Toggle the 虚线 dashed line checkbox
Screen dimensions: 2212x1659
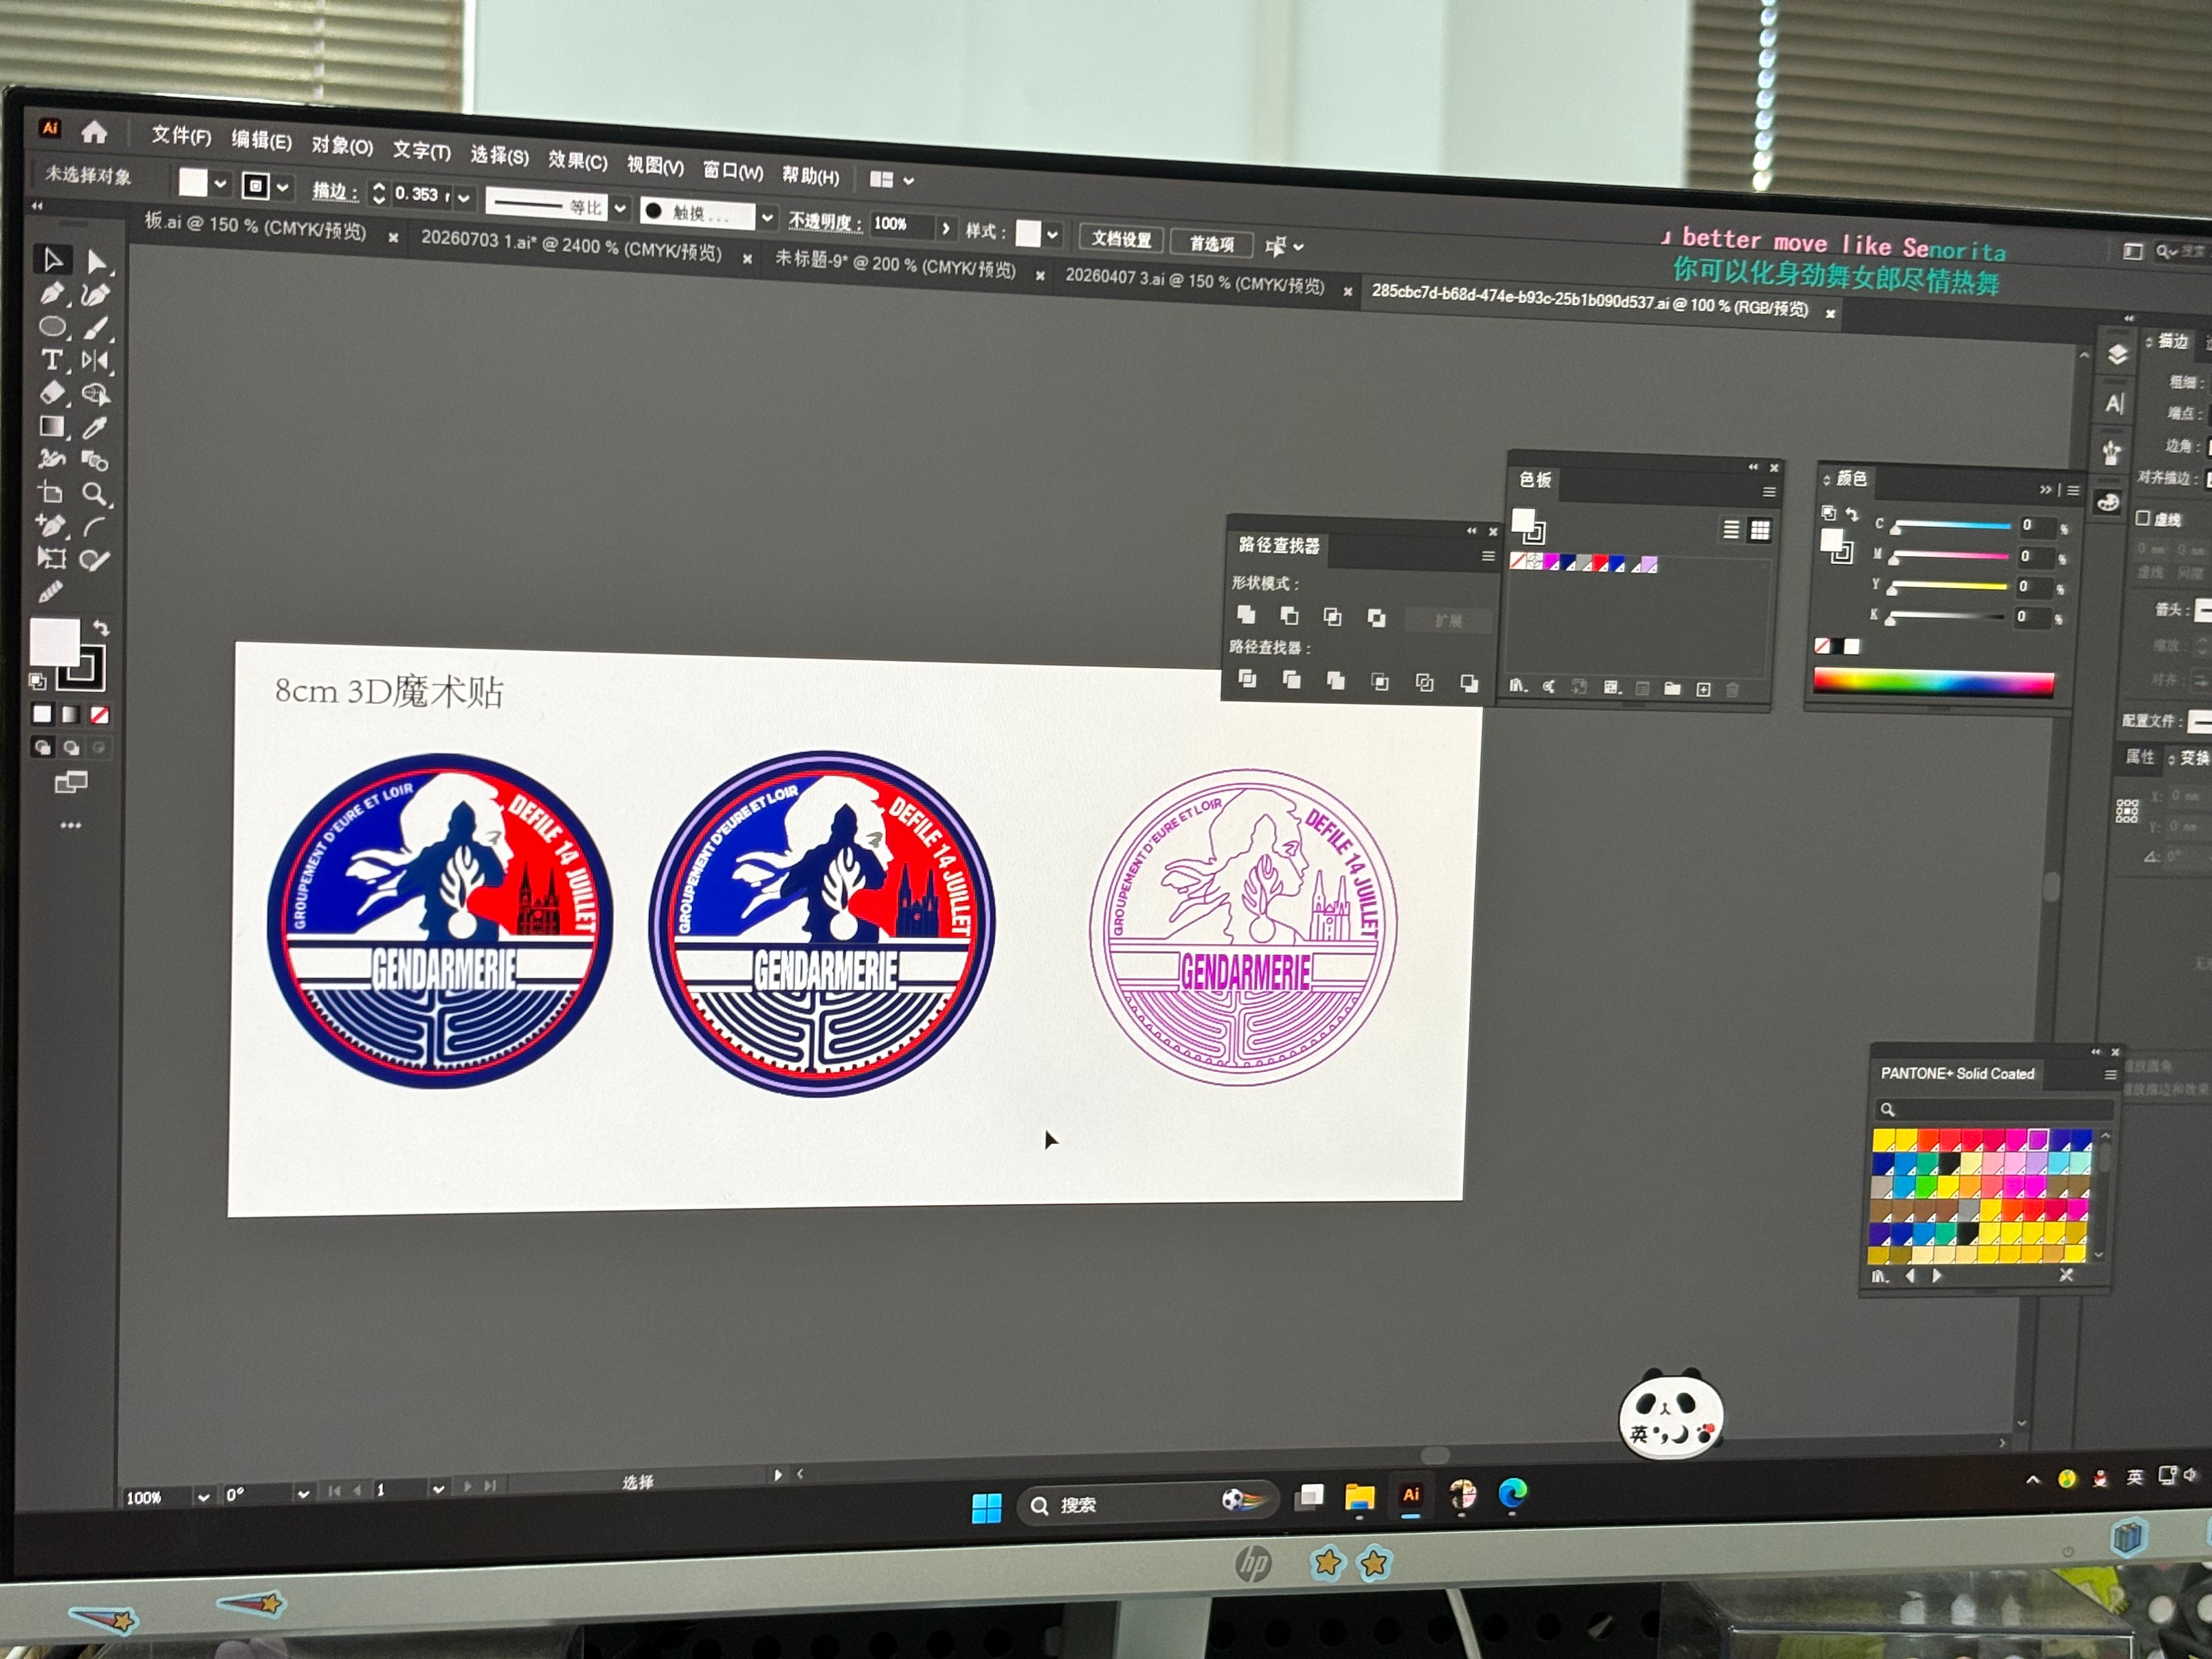[x=2142, y=518]
